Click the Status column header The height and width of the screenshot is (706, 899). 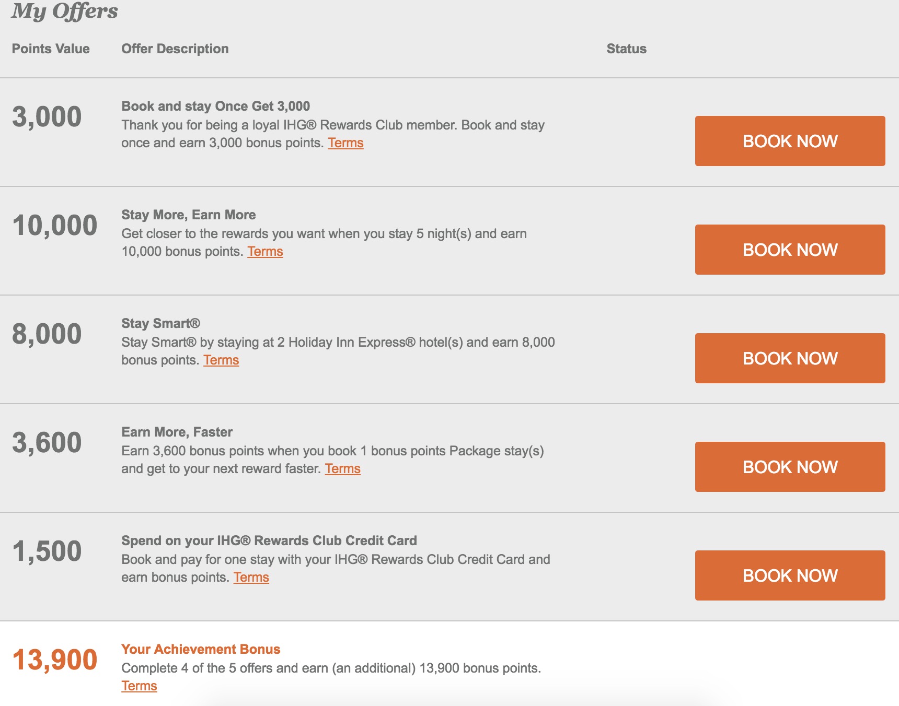click(x=626, y=49)
